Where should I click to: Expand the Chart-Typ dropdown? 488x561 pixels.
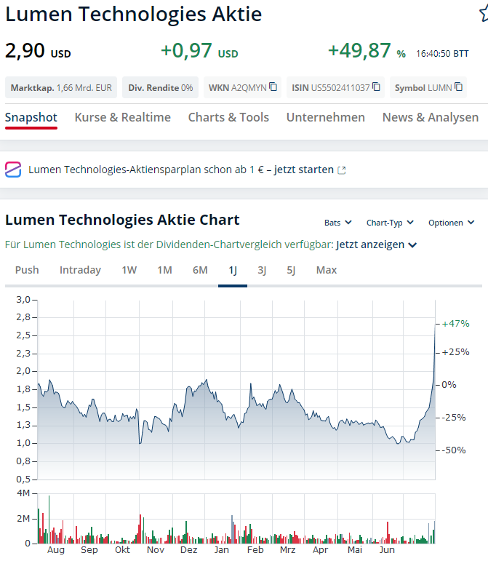click(390, 223)
